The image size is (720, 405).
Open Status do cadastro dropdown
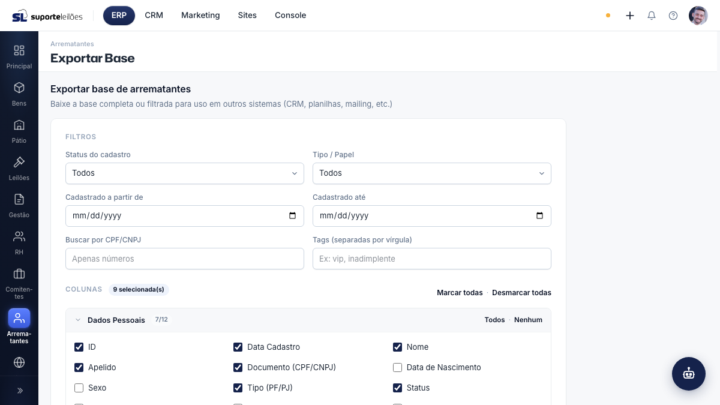click(x=185, y=173)
